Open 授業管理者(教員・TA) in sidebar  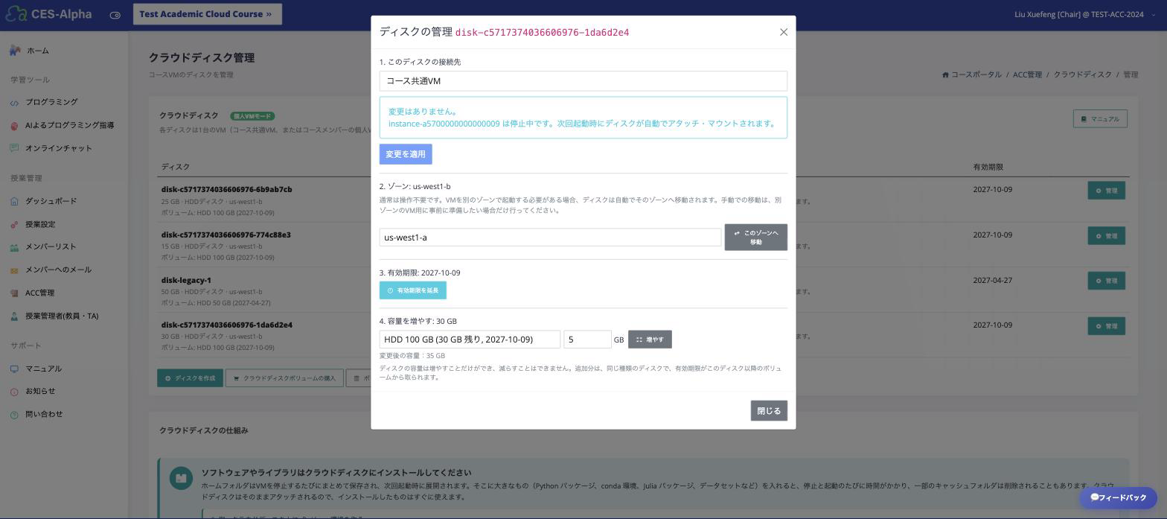pos(62,316)
